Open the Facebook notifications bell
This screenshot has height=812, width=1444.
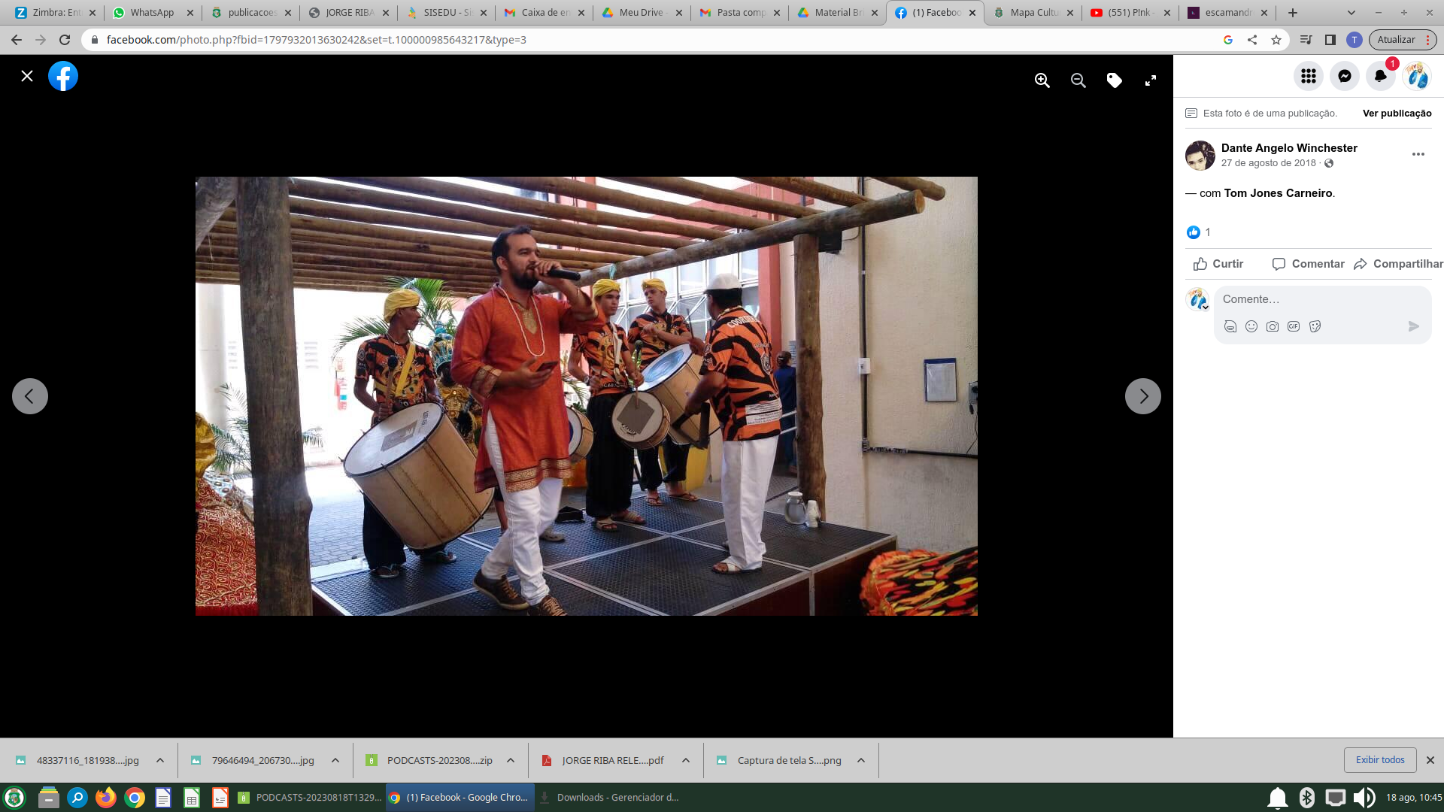tap(1380, 76)
